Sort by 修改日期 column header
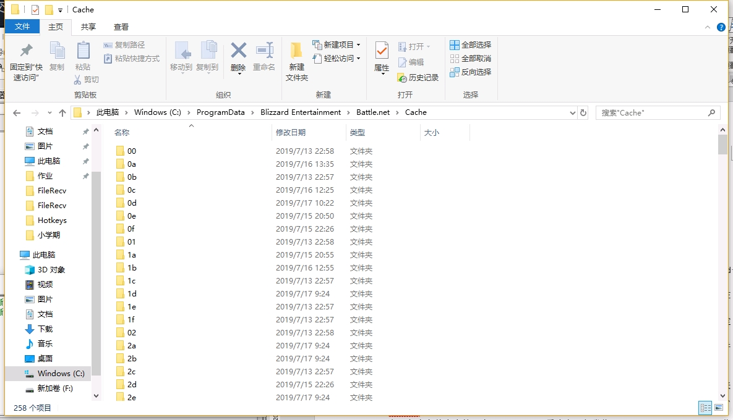The width and height of the screenshot is (733, 420). (x=290, y=133)
